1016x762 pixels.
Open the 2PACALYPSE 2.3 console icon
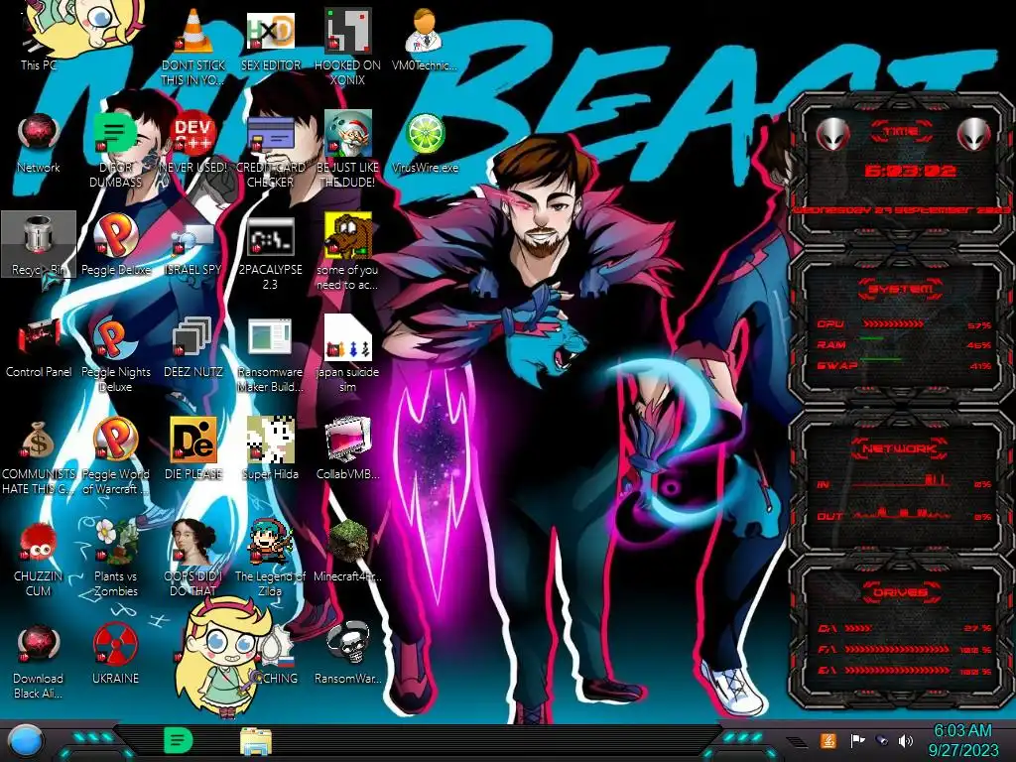pyautogui.click(x=270, y=236)
